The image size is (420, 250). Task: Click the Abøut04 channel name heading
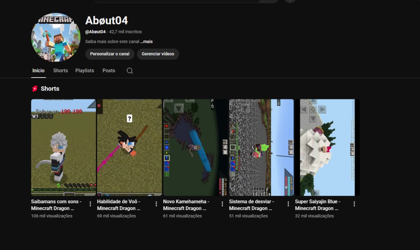coord(106,21)
